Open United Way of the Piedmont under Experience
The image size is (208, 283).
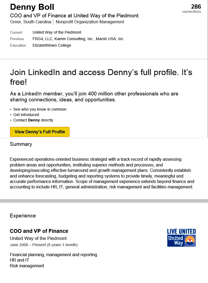pos(38,239)
